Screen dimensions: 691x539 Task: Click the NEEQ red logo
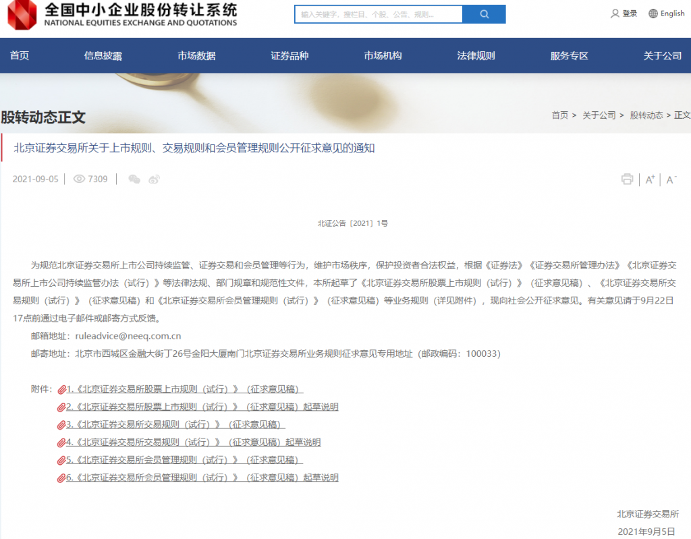pos(22,15)
